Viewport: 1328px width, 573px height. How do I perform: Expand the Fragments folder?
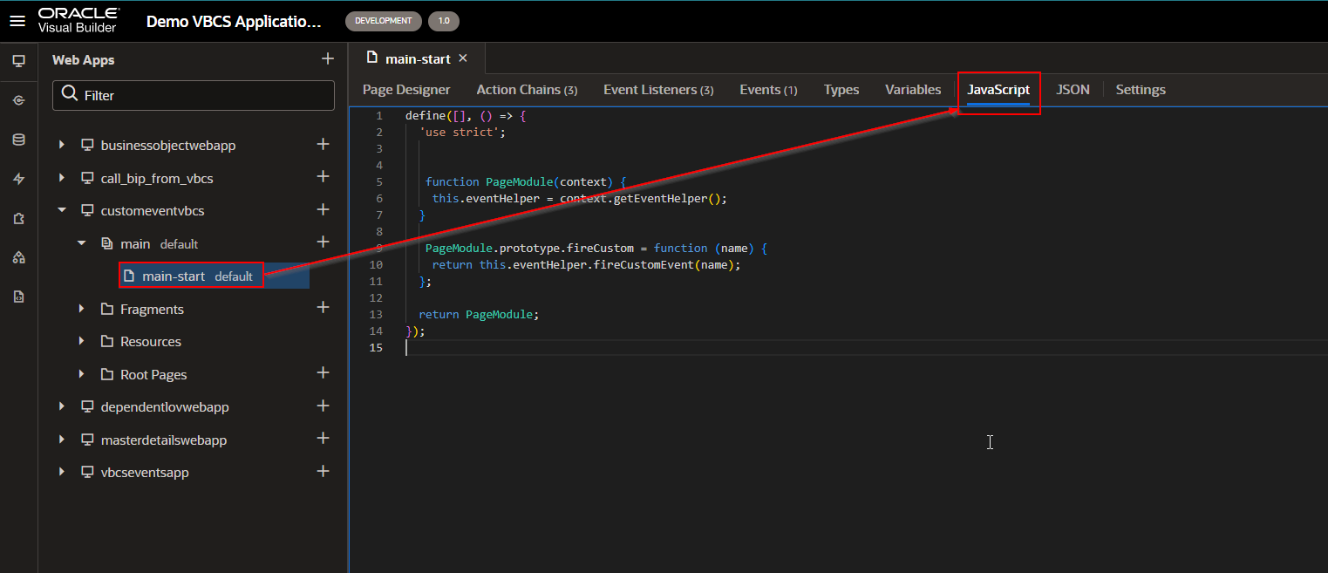coord(81,309)
